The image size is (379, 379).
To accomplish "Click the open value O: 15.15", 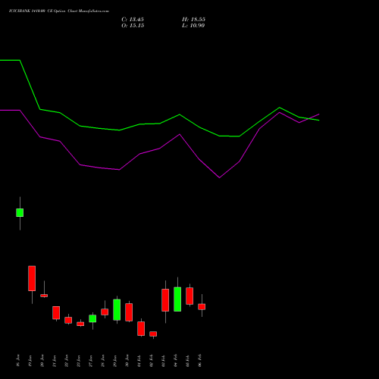I will tap(133, 26).
